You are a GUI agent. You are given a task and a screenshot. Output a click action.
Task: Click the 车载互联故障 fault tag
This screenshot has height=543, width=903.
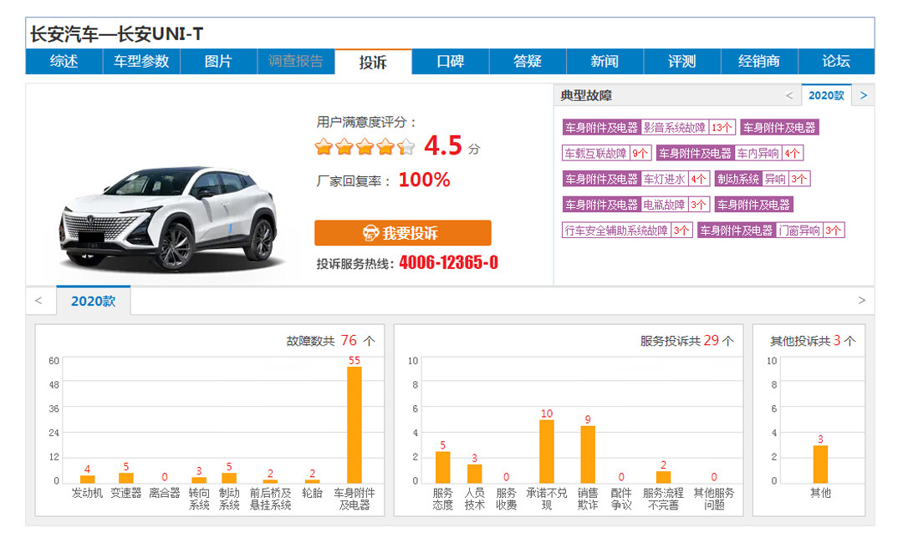(595, 154)
